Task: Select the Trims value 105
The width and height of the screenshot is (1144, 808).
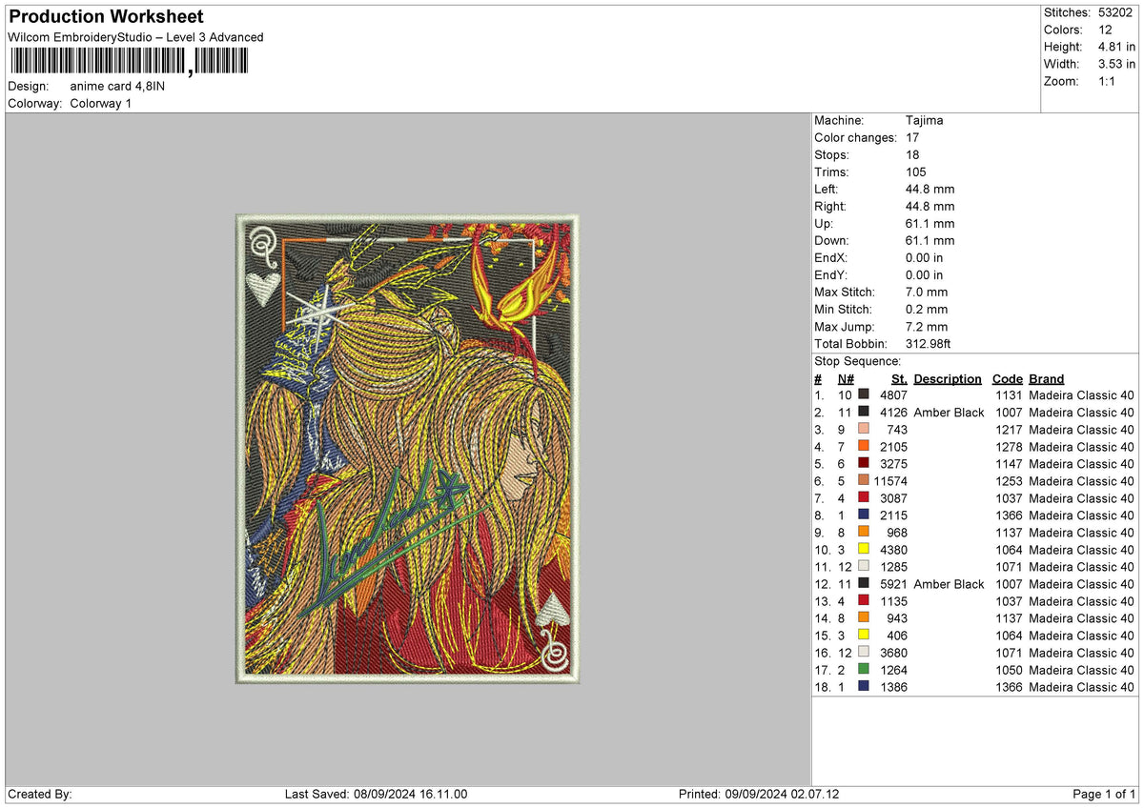Action: [916, 172]
